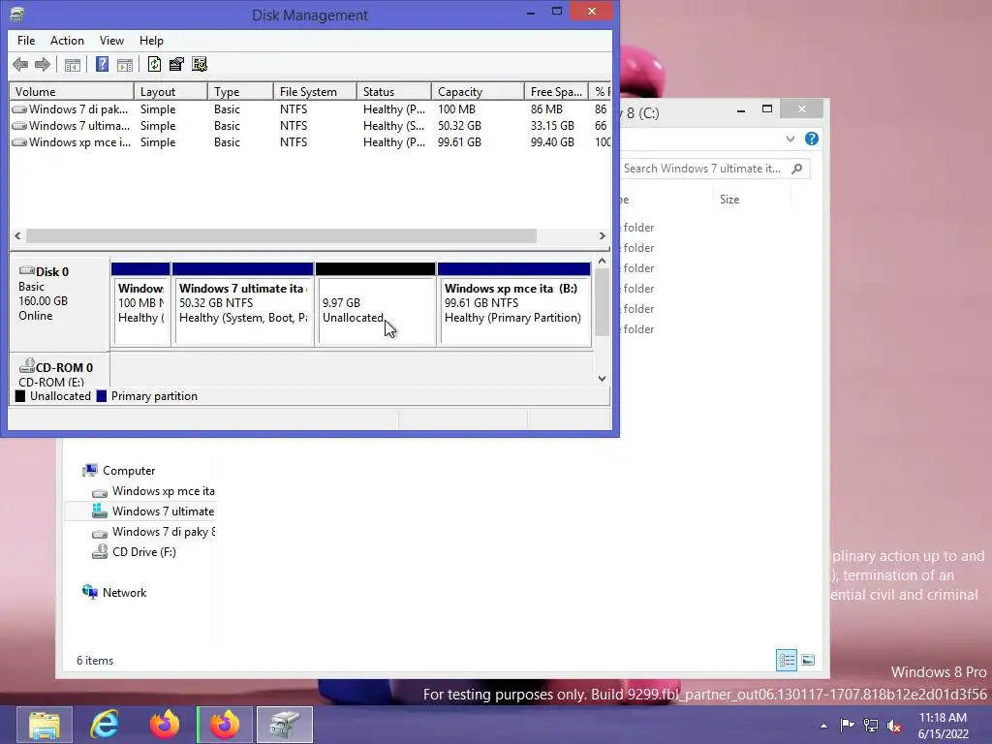Click volume list horizontal scrollbar right arrow
The width and height of the screenshot is (992, 744).
[x=603, y=235]
